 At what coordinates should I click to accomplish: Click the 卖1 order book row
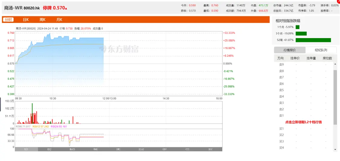click(303, 115)
